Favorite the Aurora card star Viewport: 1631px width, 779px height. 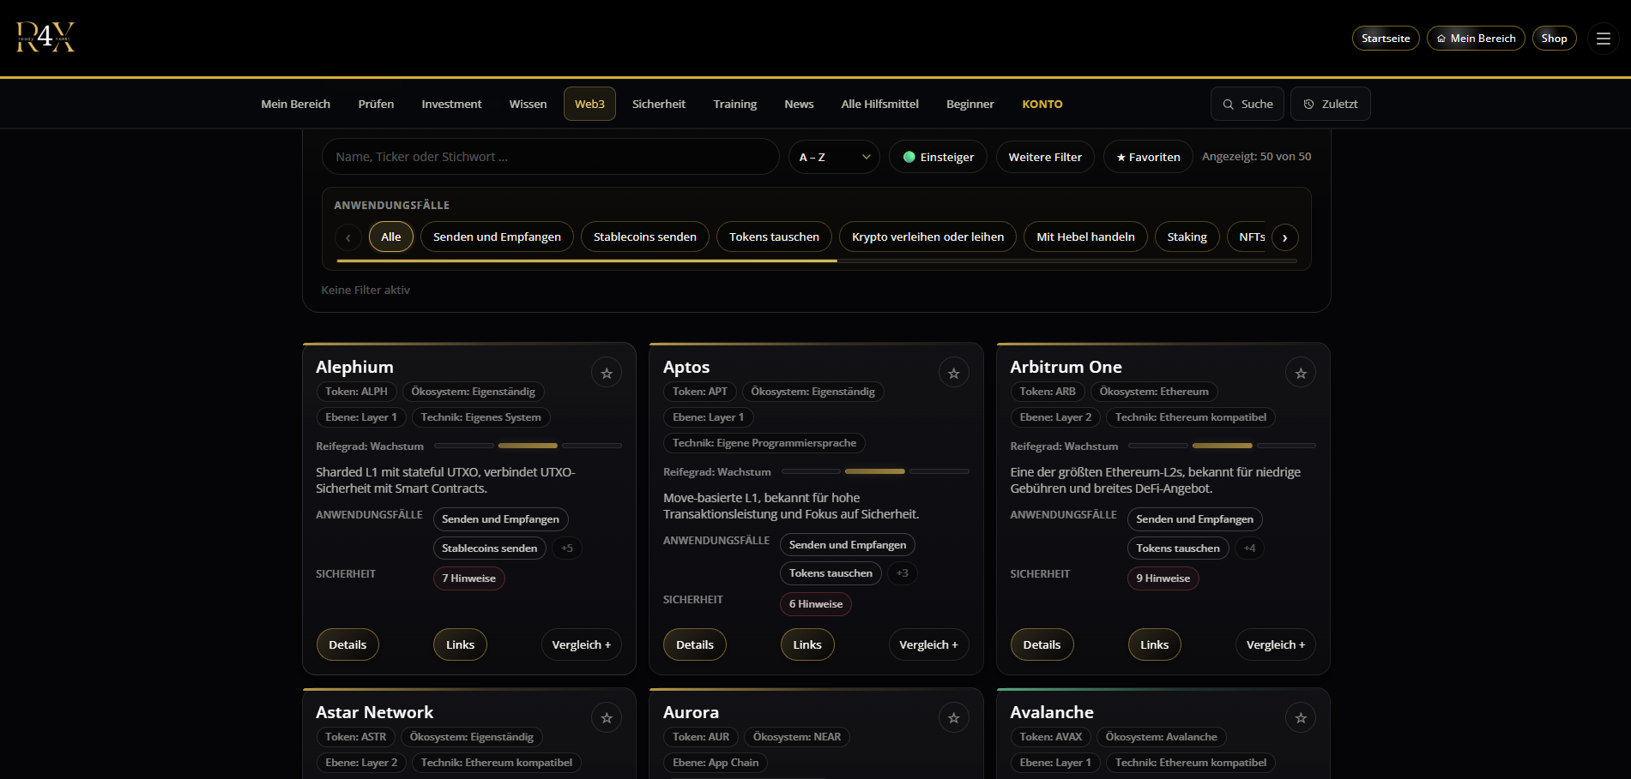click(953, 718)
